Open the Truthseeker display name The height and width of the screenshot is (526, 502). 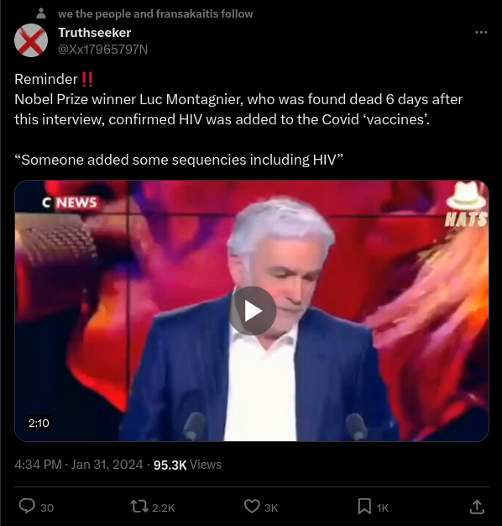tap(95, 33)
